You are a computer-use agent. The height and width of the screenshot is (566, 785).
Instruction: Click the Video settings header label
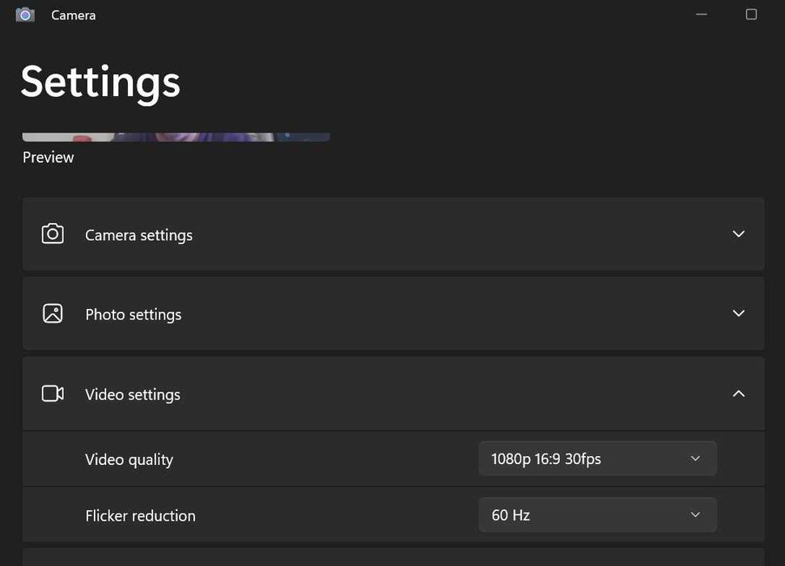pos(133,395)
